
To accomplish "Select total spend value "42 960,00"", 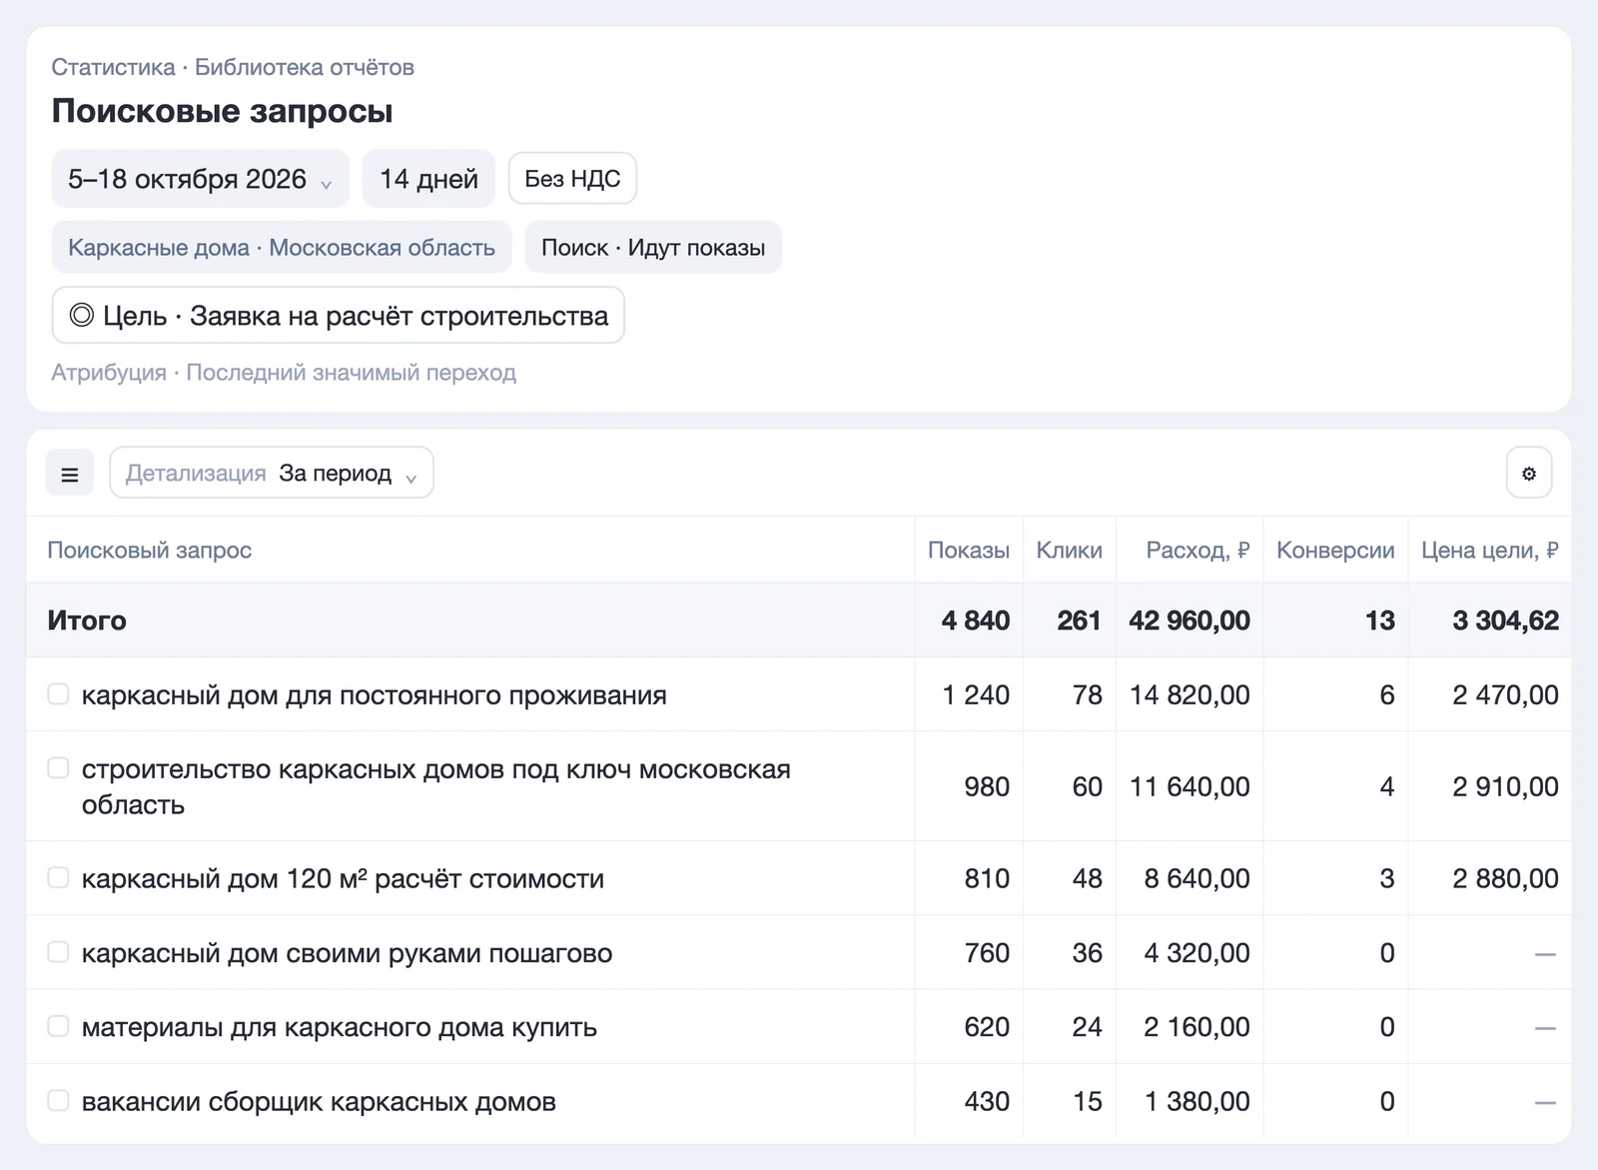I will [x=1190, y=620].
